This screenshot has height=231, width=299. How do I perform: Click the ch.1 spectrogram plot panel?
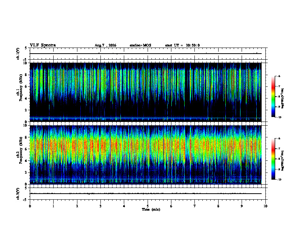coord(148,92)
